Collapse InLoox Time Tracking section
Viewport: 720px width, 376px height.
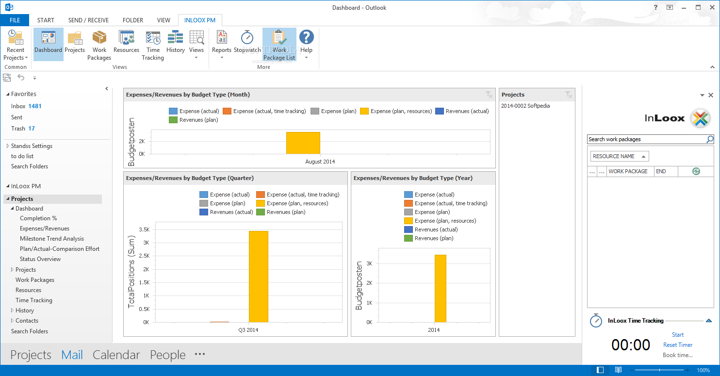coord(708,321)
